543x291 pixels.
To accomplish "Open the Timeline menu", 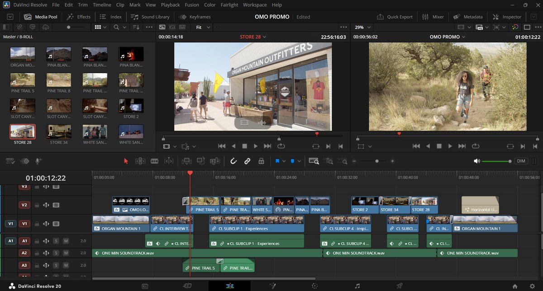I will click(x=102, y=5).
